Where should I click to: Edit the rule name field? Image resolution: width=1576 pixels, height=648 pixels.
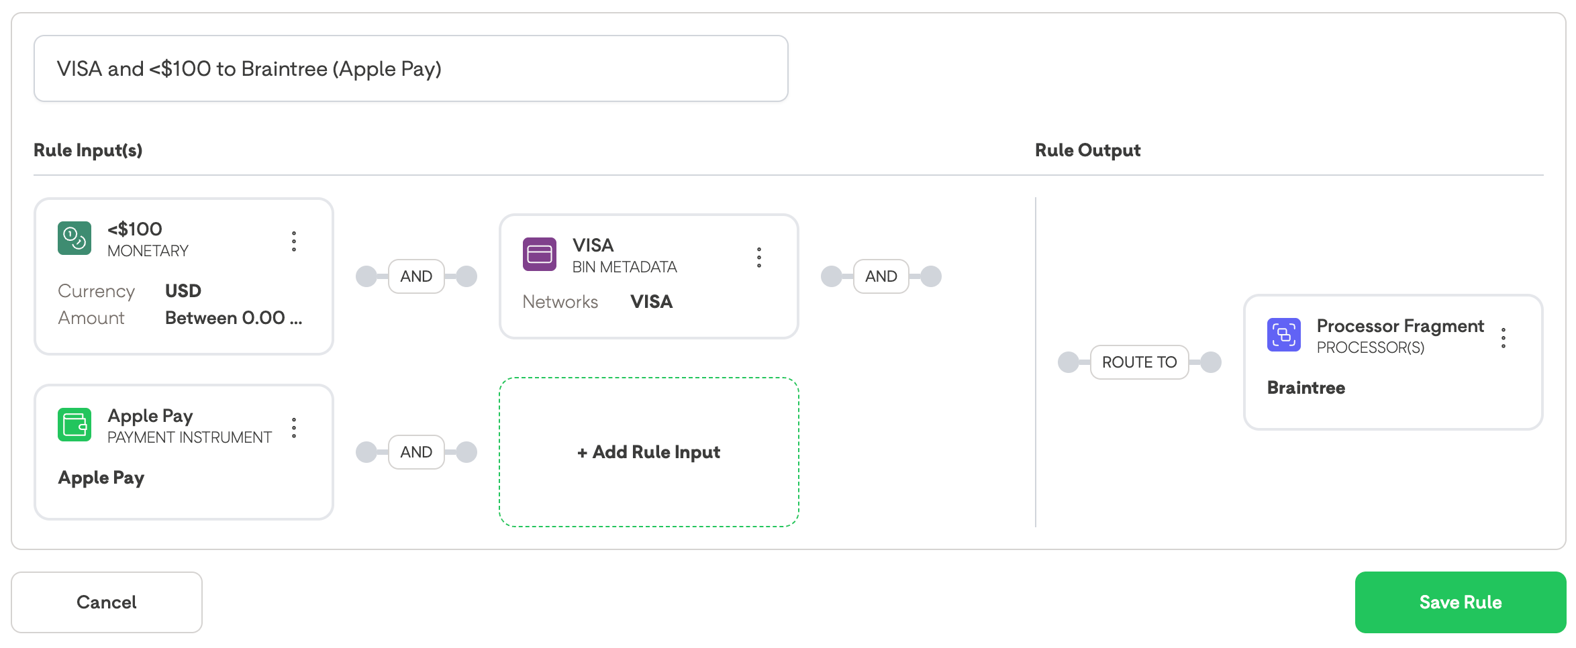pyautogui.click(x=411, y=68)
